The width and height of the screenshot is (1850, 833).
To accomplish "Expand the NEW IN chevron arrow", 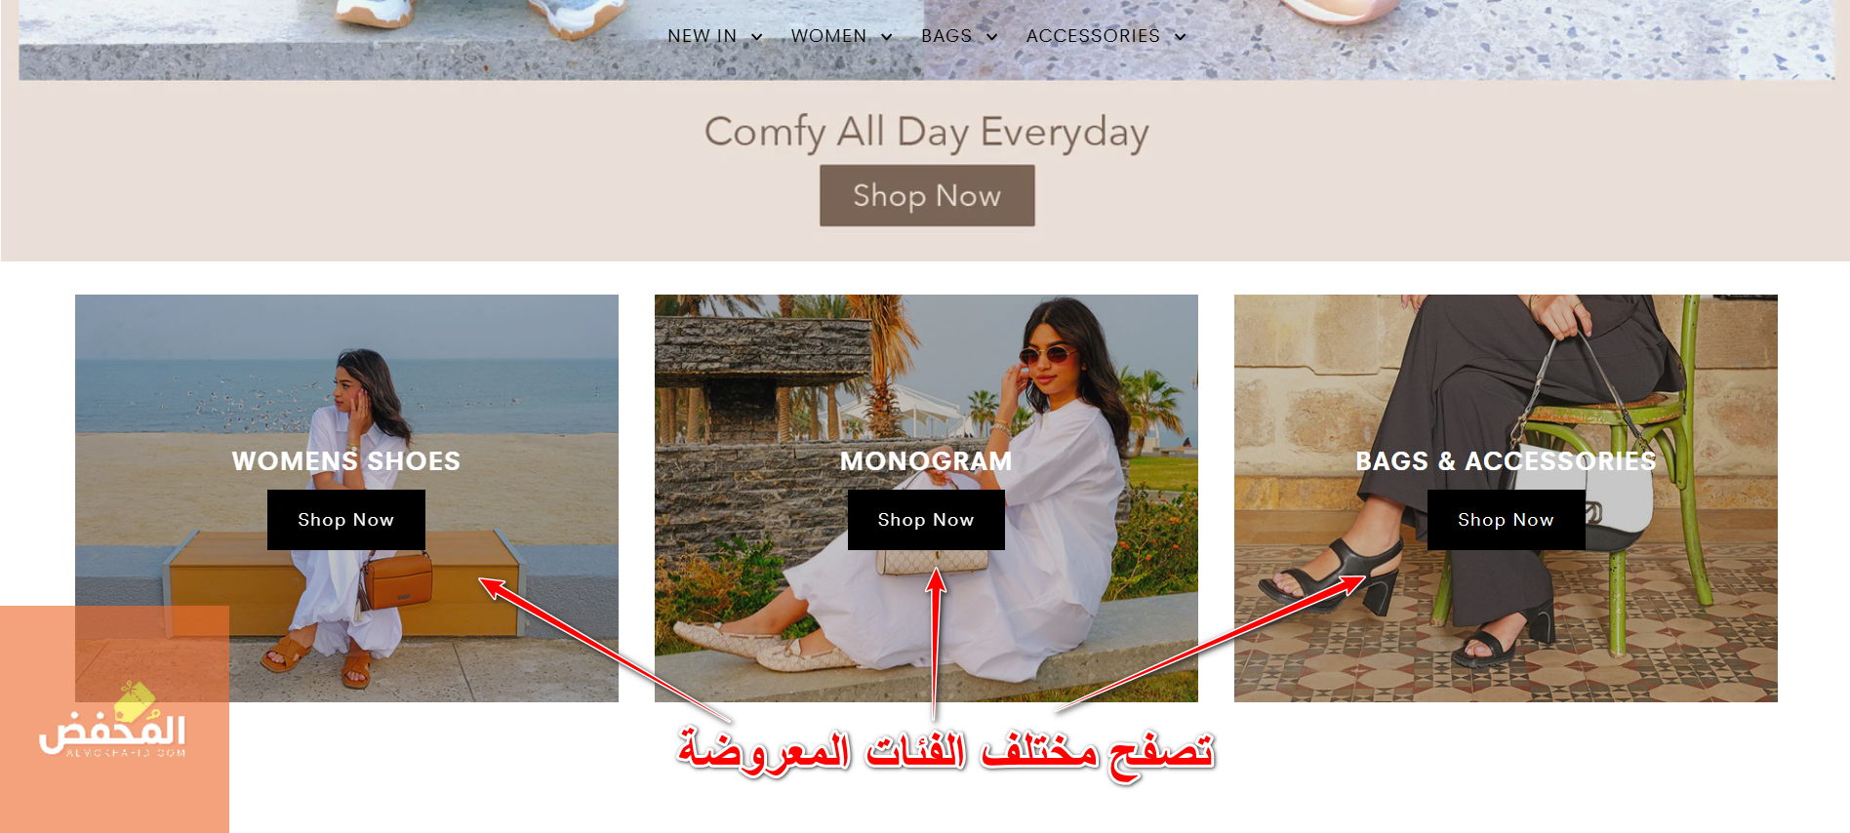I will 756,37.
